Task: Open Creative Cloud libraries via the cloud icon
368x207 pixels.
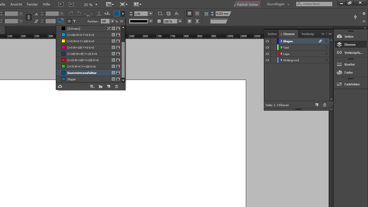Action: pyautogui.click(x=60, y=86)
